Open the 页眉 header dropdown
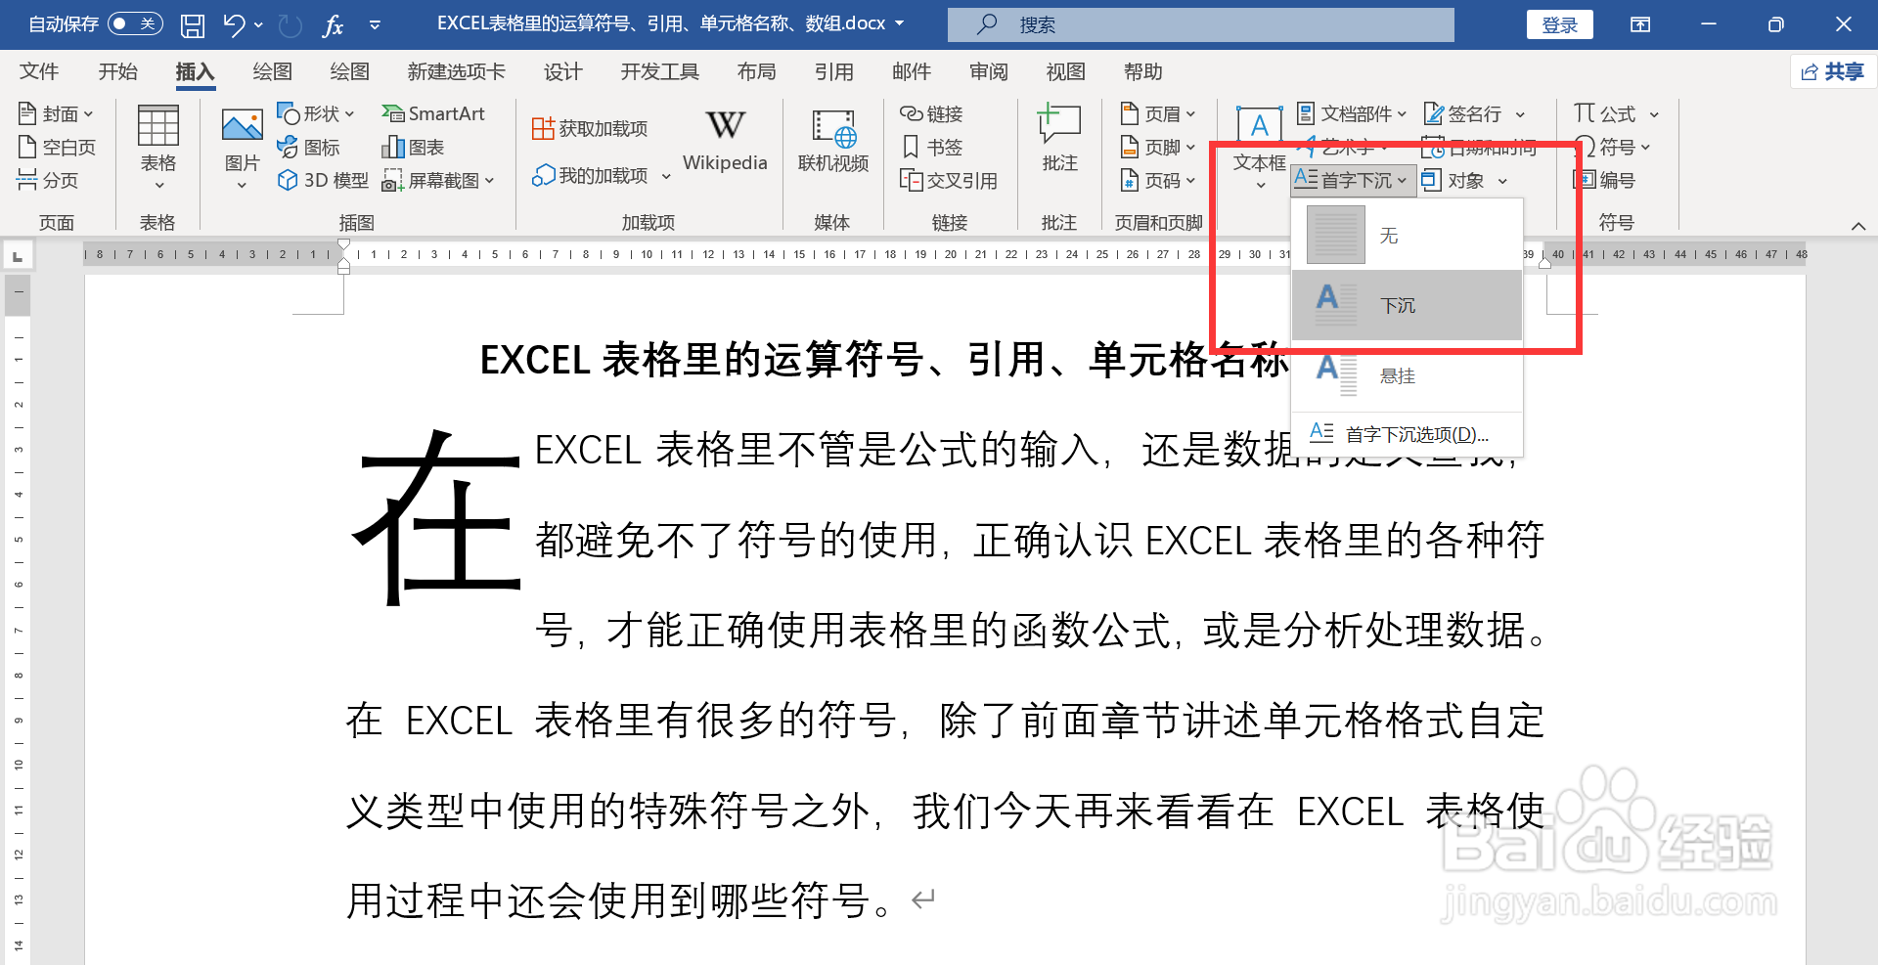The image size is (1878, 965). click(x=1159, y=113)
